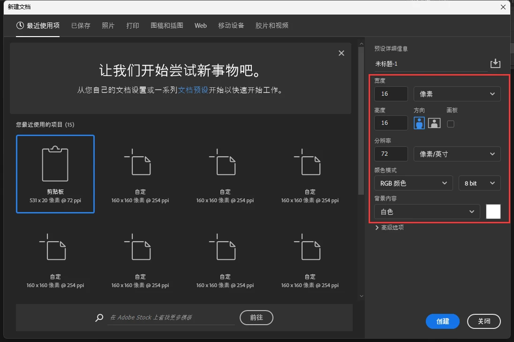The height and width of the screenshot is (342, 514).
Task: Open the color mode dropdown RGB 颜色
Action: click(x=413, y=183)
